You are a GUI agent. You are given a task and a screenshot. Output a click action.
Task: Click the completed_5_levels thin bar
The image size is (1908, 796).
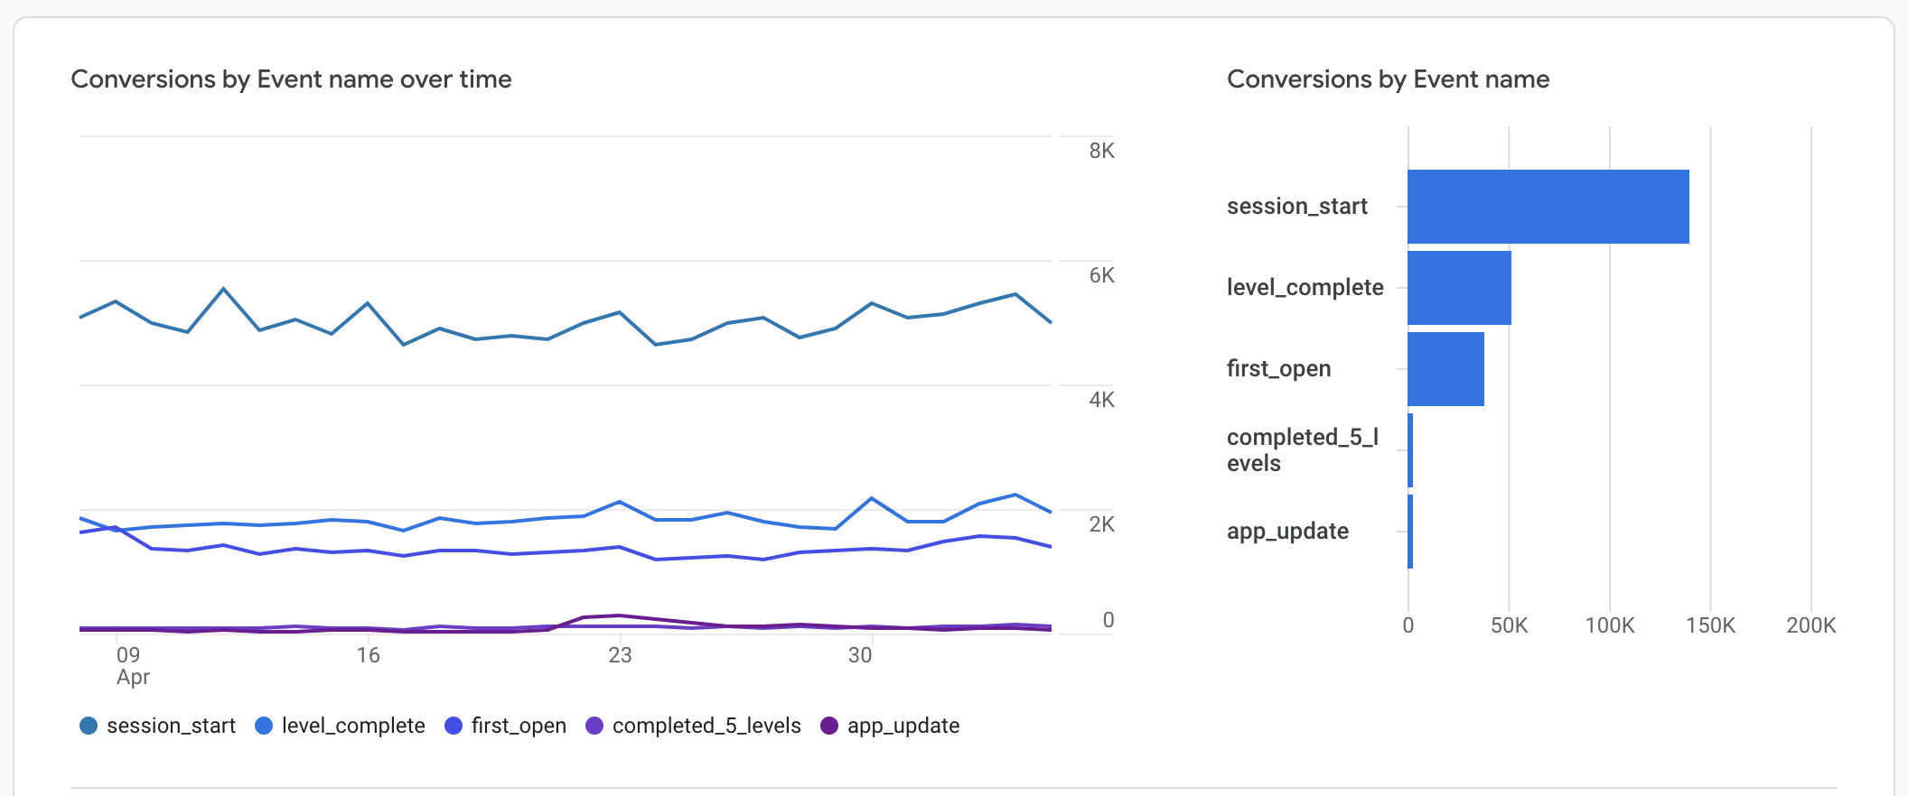[x=1410, y=450]
